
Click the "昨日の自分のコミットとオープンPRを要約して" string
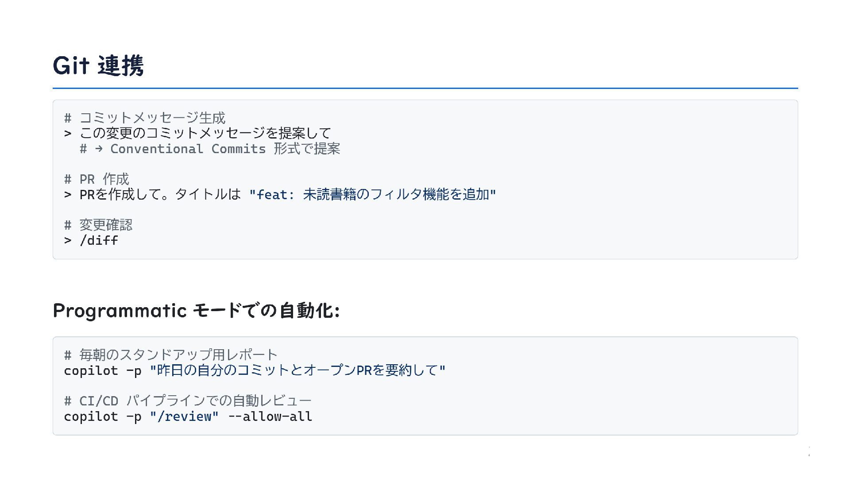point(297,370)
